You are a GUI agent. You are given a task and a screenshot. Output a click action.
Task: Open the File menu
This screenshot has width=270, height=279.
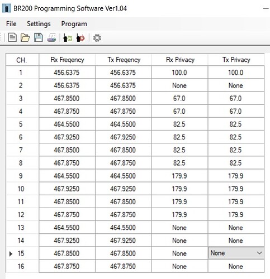click(x=11, y=24)
